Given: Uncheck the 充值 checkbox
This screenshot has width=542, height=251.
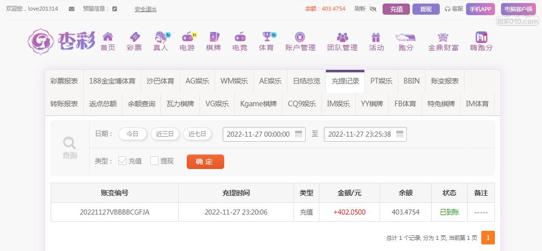Looking at the screenshot, I should coord(122,161).
